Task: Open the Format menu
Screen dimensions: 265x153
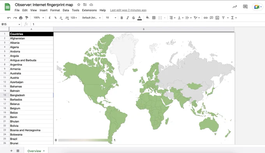Action: point(55,10)
